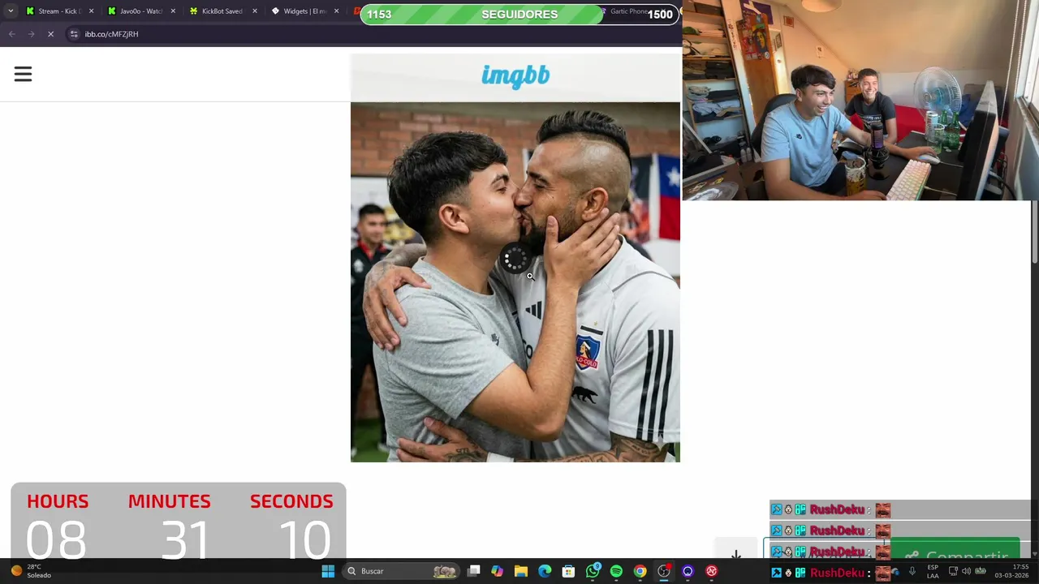Viewport: 1039px width, 584px height.
Task: Open the purple circle taskbar app
Action: coord(688,571)
